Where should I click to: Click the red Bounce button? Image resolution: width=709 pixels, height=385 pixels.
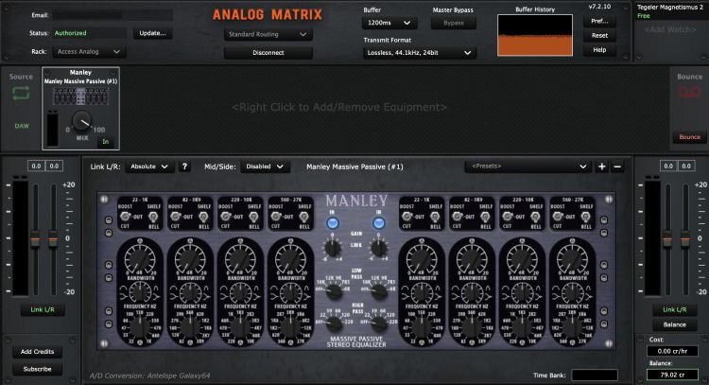coord(689,136)
